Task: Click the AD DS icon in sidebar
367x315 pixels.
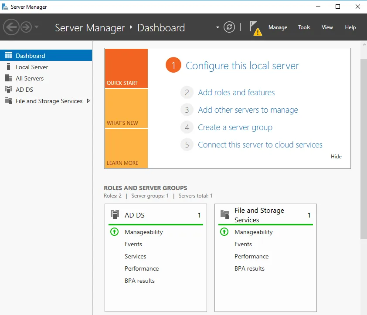Action: pyautogui.click(x=9, y=89)
